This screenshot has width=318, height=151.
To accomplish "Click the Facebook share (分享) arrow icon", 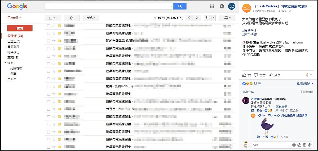I will pos(271,75).
